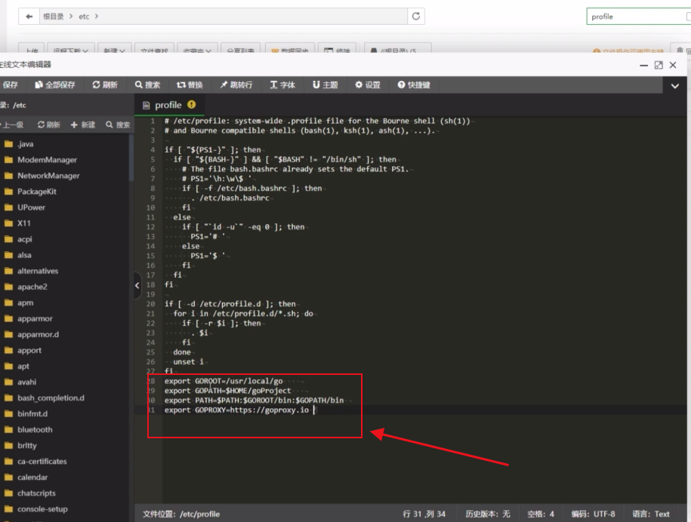Image resolution: width=691 pixels, height=522 pixels.
Task: Click the 历史版本 history status entry
Action: click(x=487, y=514)
